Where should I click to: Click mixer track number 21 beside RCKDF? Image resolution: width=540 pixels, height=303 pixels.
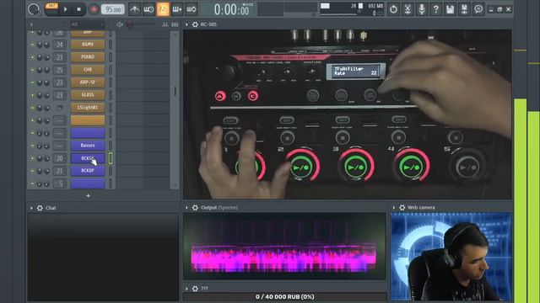click(60, 171)
